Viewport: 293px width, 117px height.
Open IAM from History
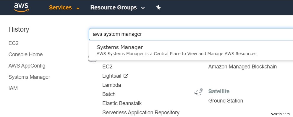pyautogui.click(x=13, y=88)
